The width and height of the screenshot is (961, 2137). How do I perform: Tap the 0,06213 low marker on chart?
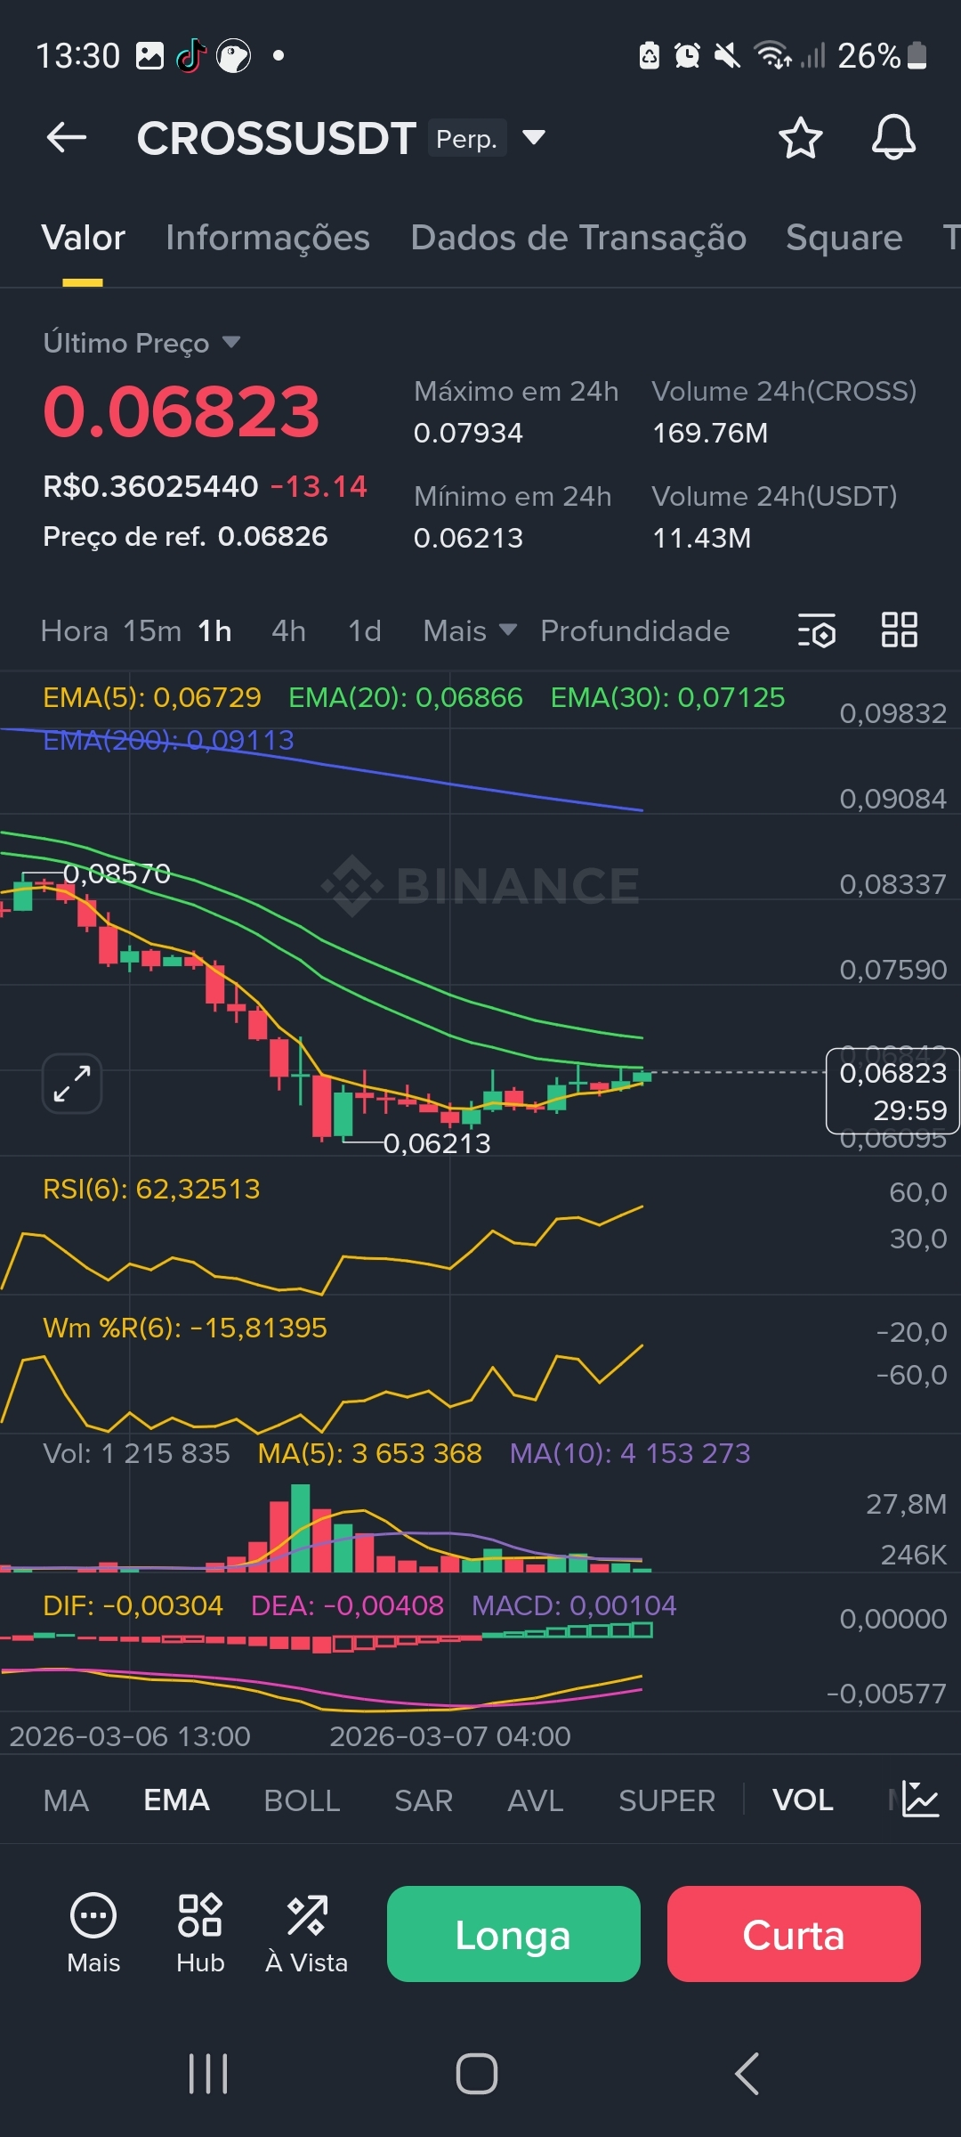point(437,1142)
